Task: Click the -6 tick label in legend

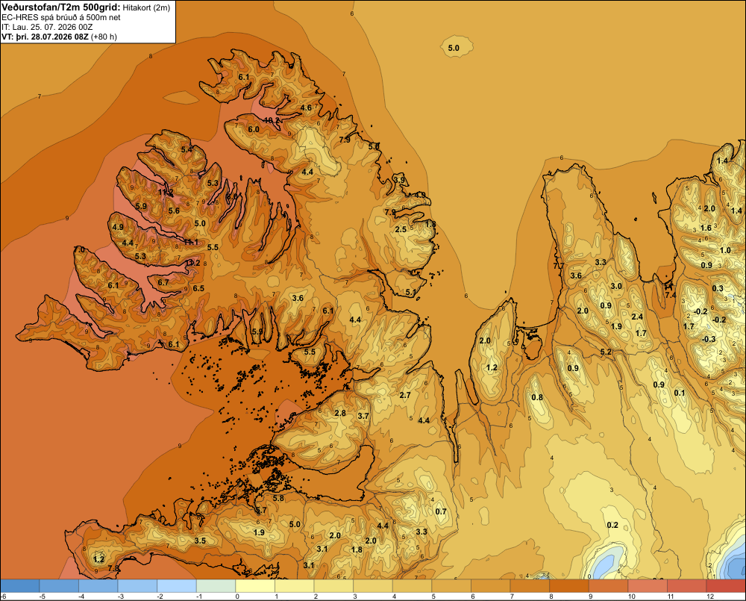Action: click(x=4, y=597)
